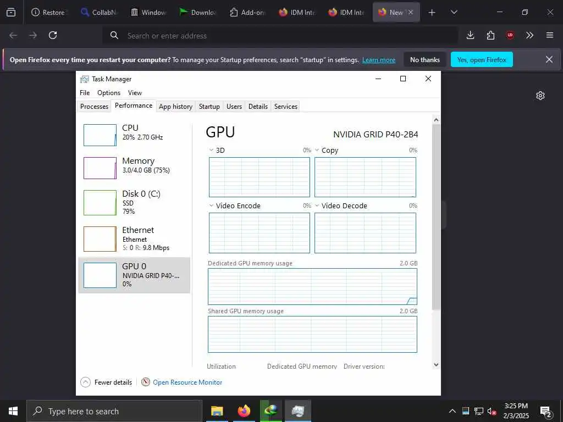
Task: Click the Task Manager scrollbar thumb
Action: 436,216
